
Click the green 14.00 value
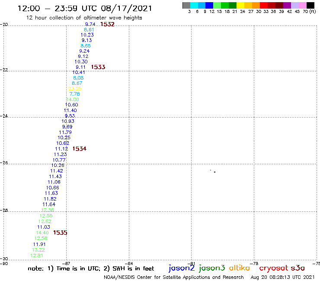(x=73, y=99)
